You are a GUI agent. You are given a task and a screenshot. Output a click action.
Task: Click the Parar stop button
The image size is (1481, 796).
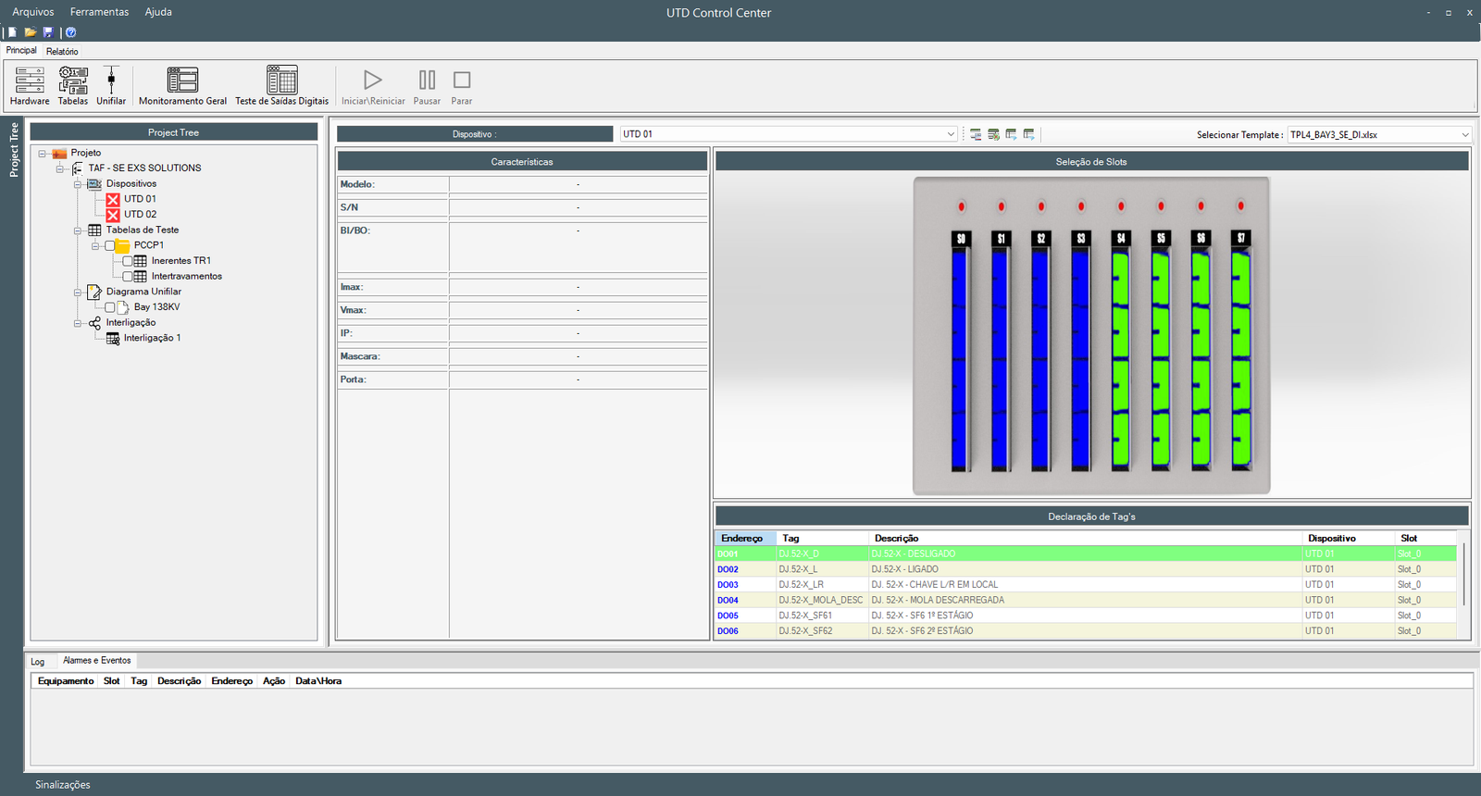pos(462,86)
